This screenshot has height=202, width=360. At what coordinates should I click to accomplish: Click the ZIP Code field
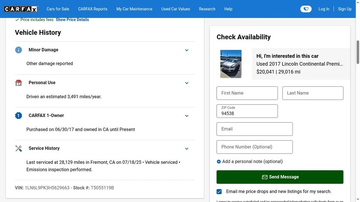[247, 111]
